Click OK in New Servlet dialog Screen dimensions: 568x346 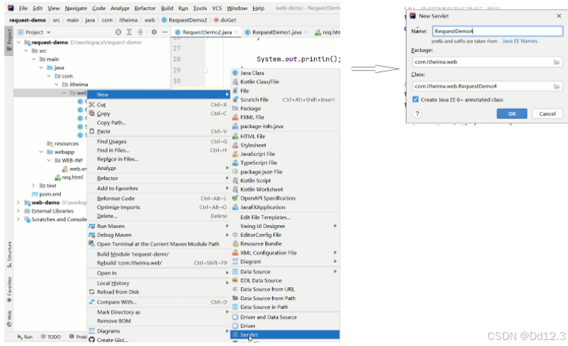click(512, 114)
